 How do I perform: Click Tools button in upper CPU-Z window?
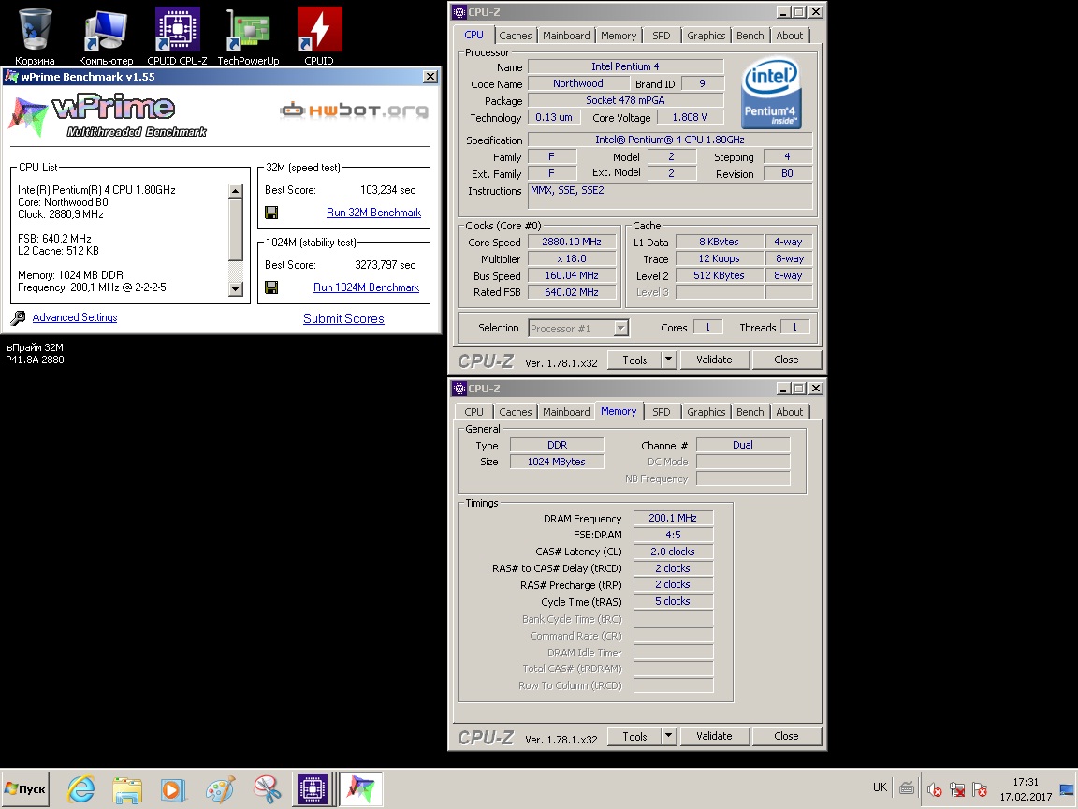tap(634, 360)
